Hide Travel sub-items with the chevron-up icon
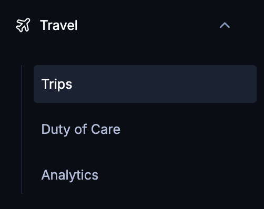The height and width of the screenshot is (209, 264). coord(225,25)
